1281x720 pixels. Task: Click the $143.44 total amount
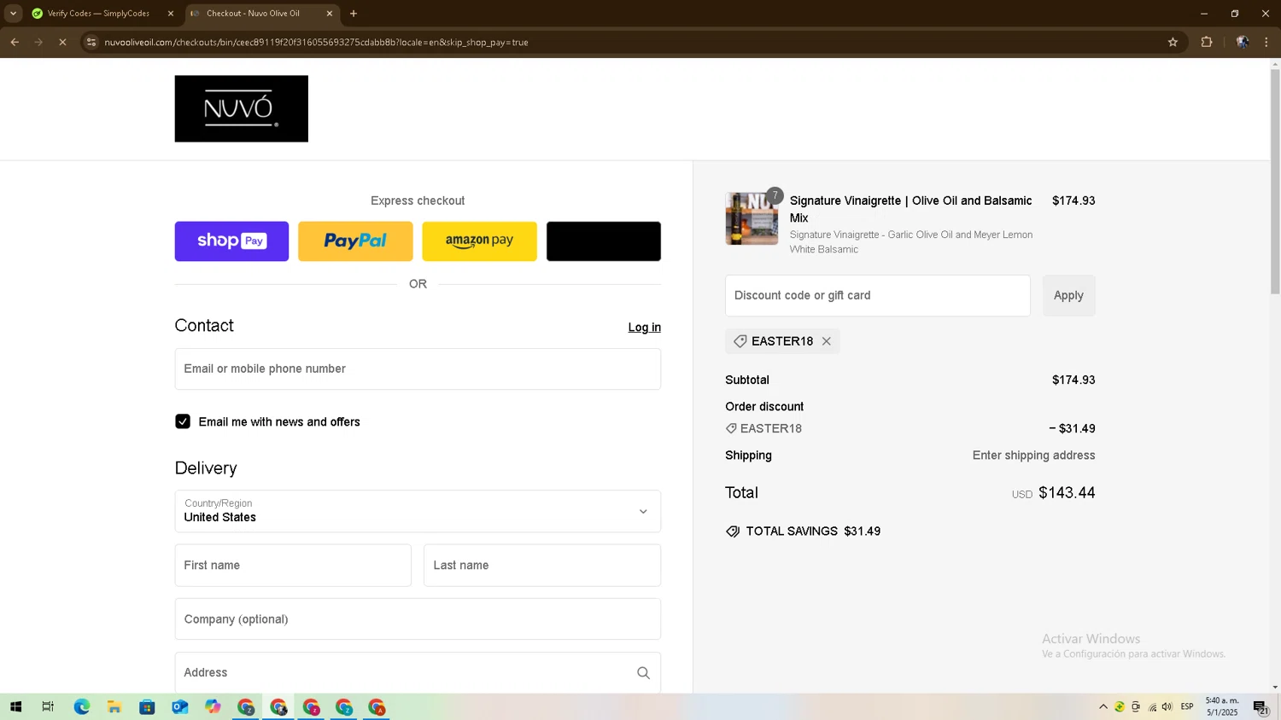coord(1067,493)
